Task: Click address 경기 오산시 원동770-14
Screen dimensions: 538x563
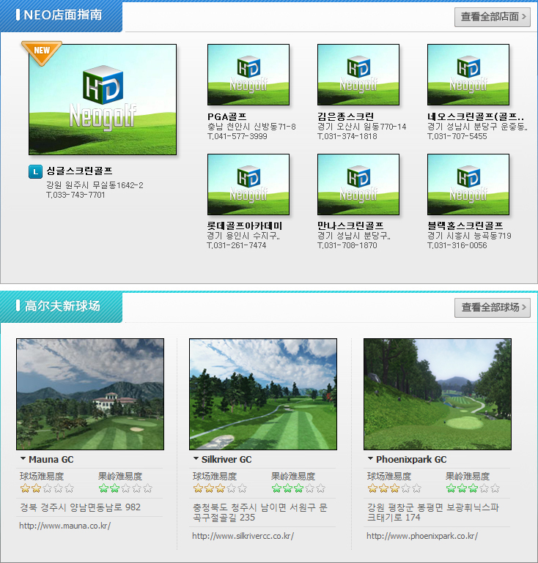Action: tap(362, 127)
